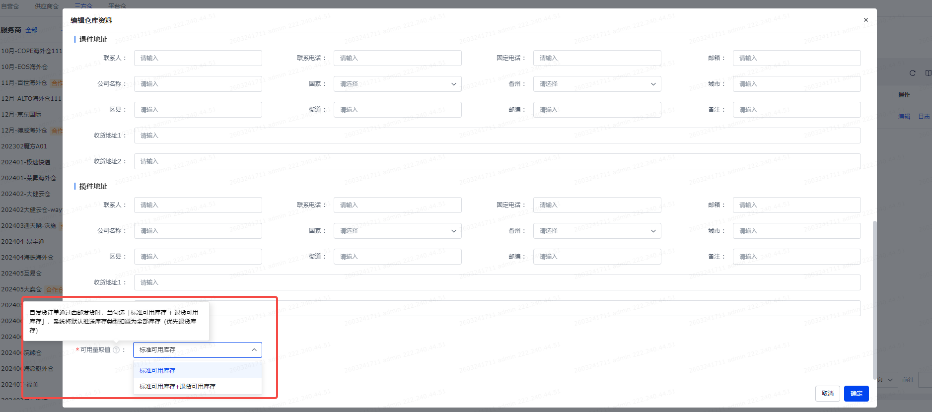Focus the 备注 field in 退件地址

[796, 110]
